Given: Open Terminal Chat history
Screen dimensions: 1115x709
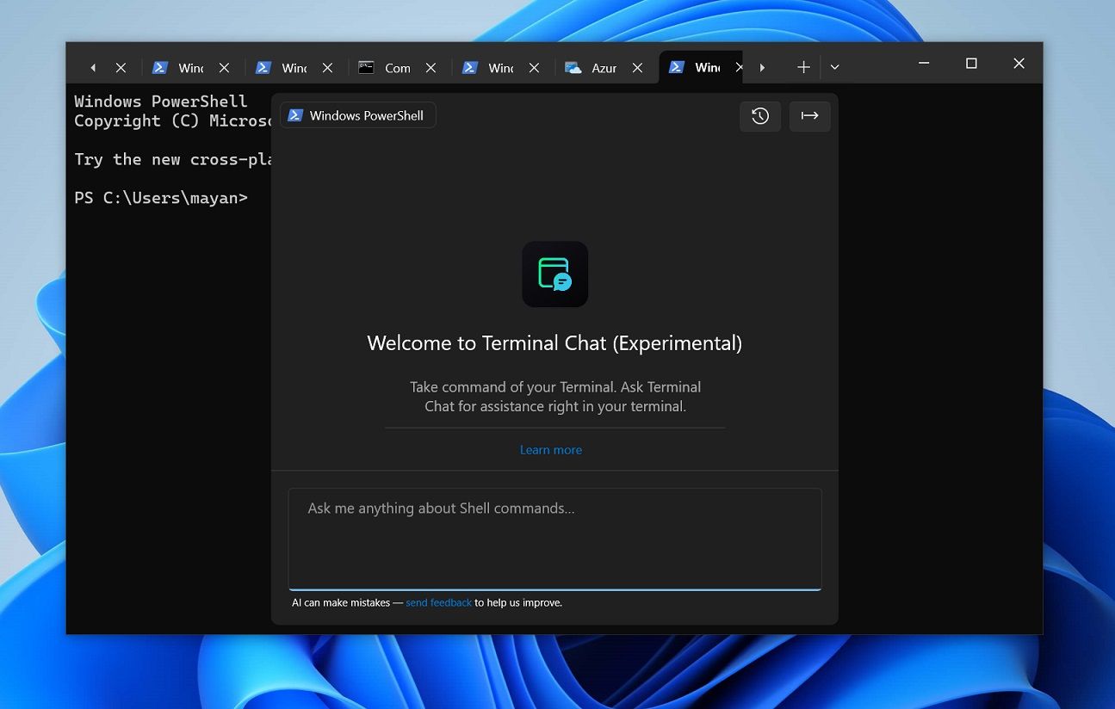Looking at the screenshot, I should (760, 116).
